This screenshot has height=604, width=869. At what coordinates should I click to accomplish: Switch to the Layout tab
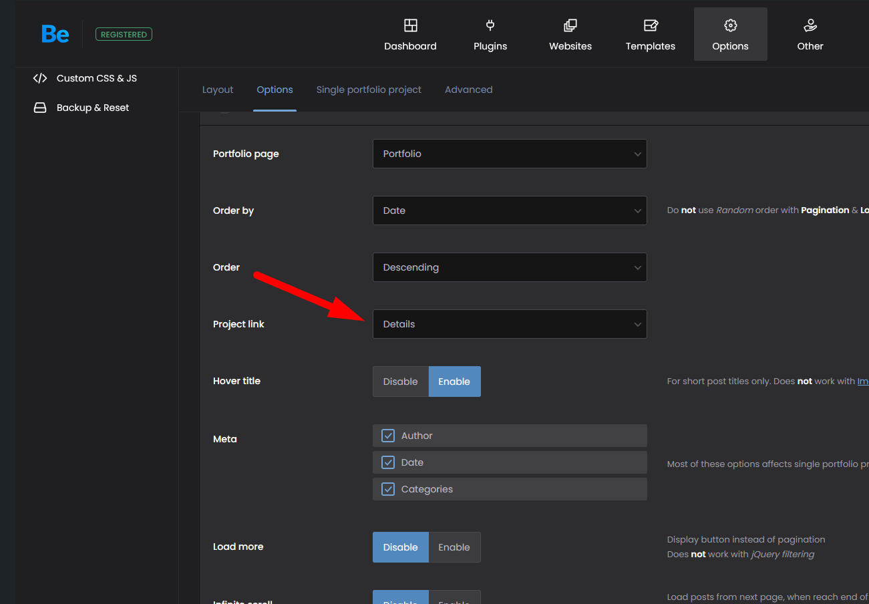coord(218,90)
